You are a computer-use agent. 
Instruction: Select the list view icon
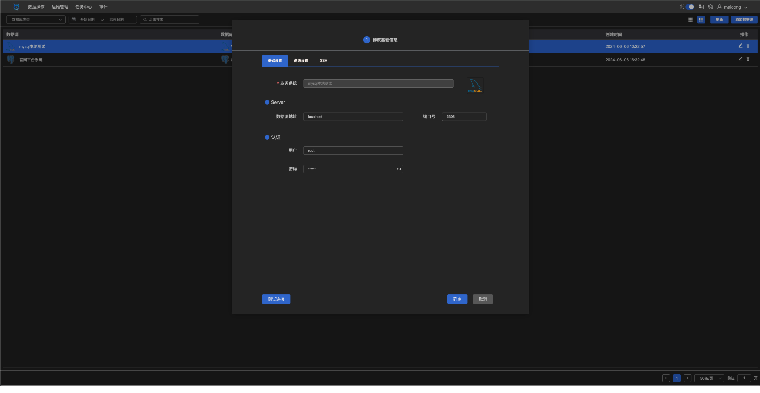click(x=701, y=20)
